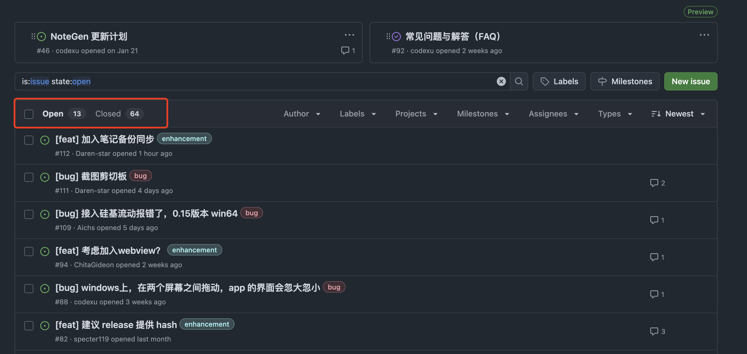Click drag handle on NoteGen 更新计划 card
Viewport: 747px width, 354px height.
pyautogui.click(x=33, y=36)
